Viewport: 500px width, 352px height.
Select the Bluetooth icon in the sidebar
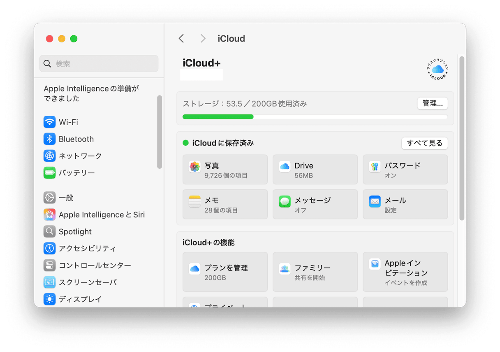coord(49,139)
